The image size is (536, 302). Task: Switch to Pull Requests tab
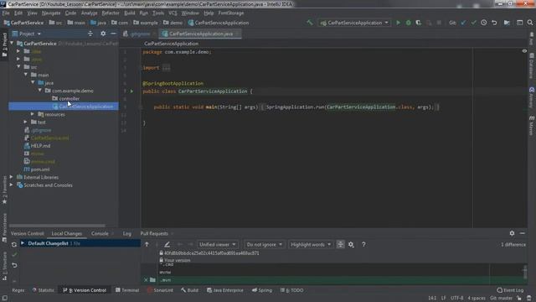click(x=154, y=233)
